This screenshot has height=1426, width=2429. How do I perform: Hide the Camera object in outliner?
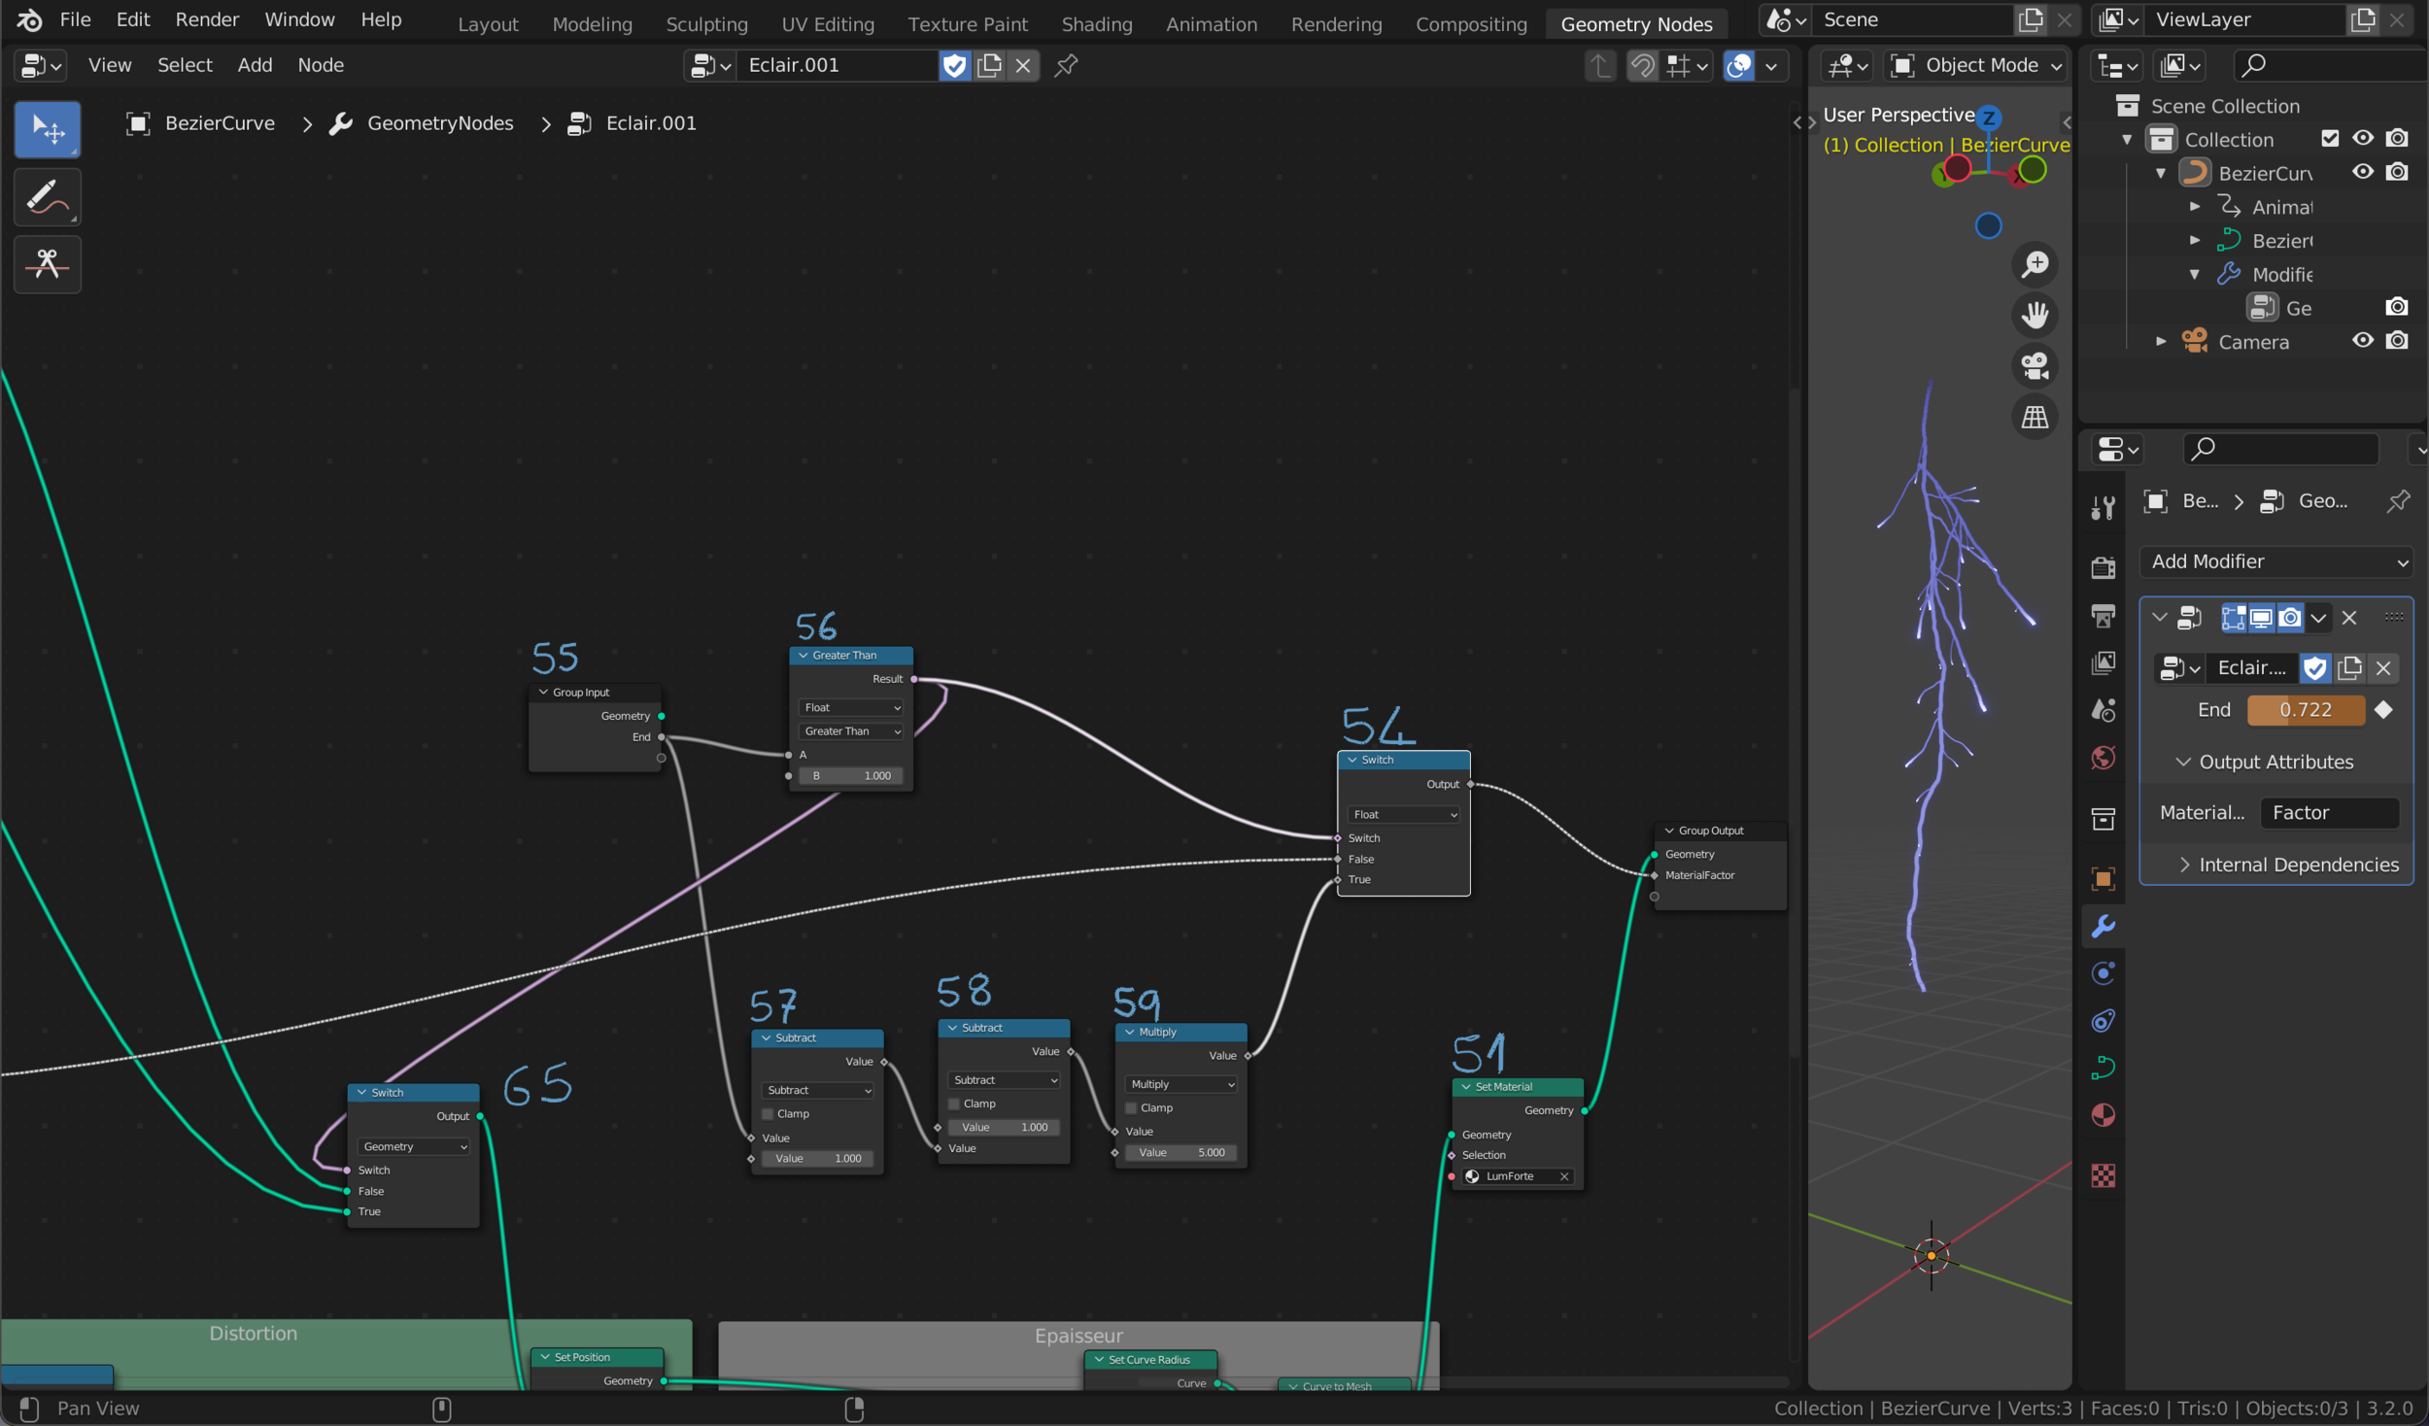pyautogui.click(x=2362, y=341)
